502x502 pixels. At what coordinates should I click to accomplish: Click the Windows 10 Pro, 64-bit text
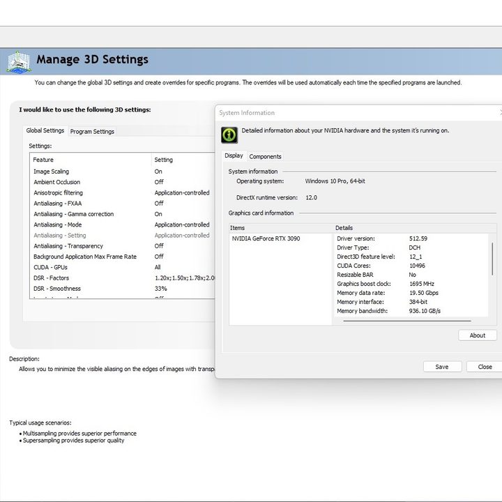335,181
